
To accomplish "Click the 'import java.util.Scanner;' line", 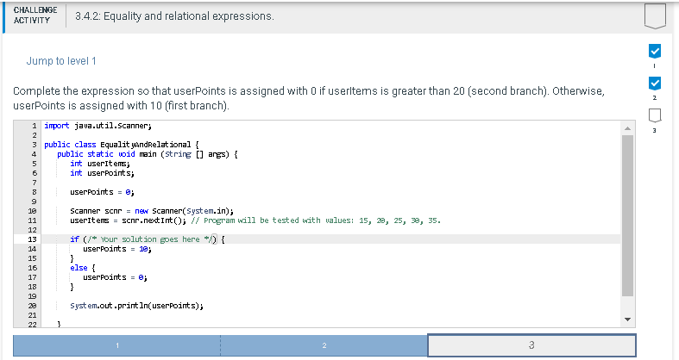I will click(x=97, y=126).
